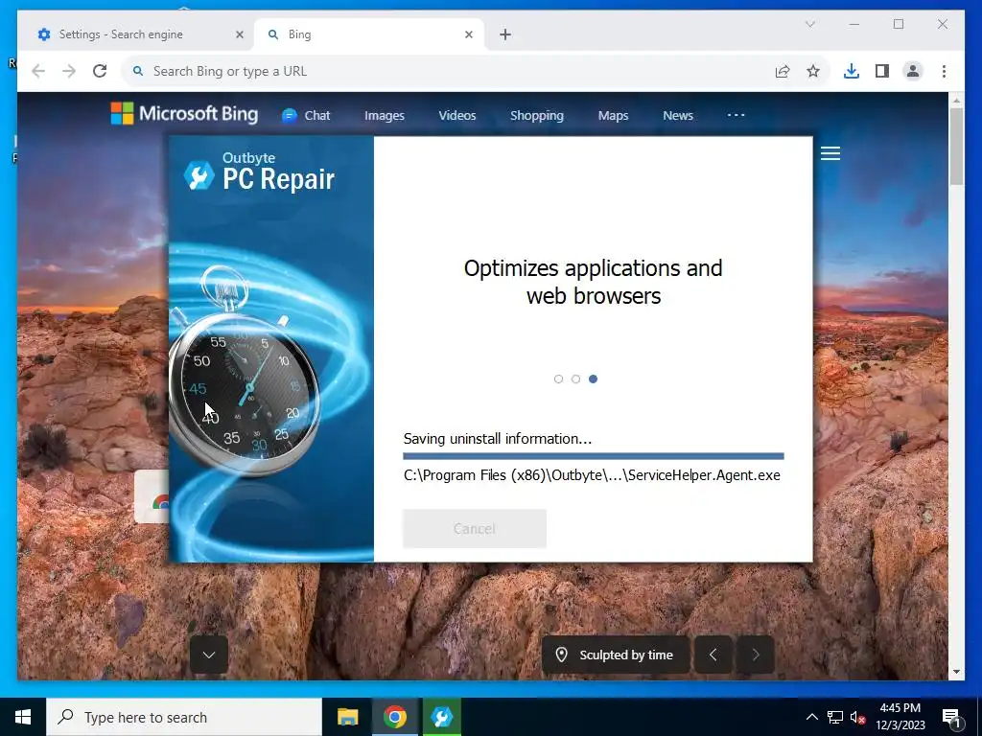Image resolution: width=982 pixels, height=736 pixels.
Task: Go to Bing Videos
Action: [457, 115]
